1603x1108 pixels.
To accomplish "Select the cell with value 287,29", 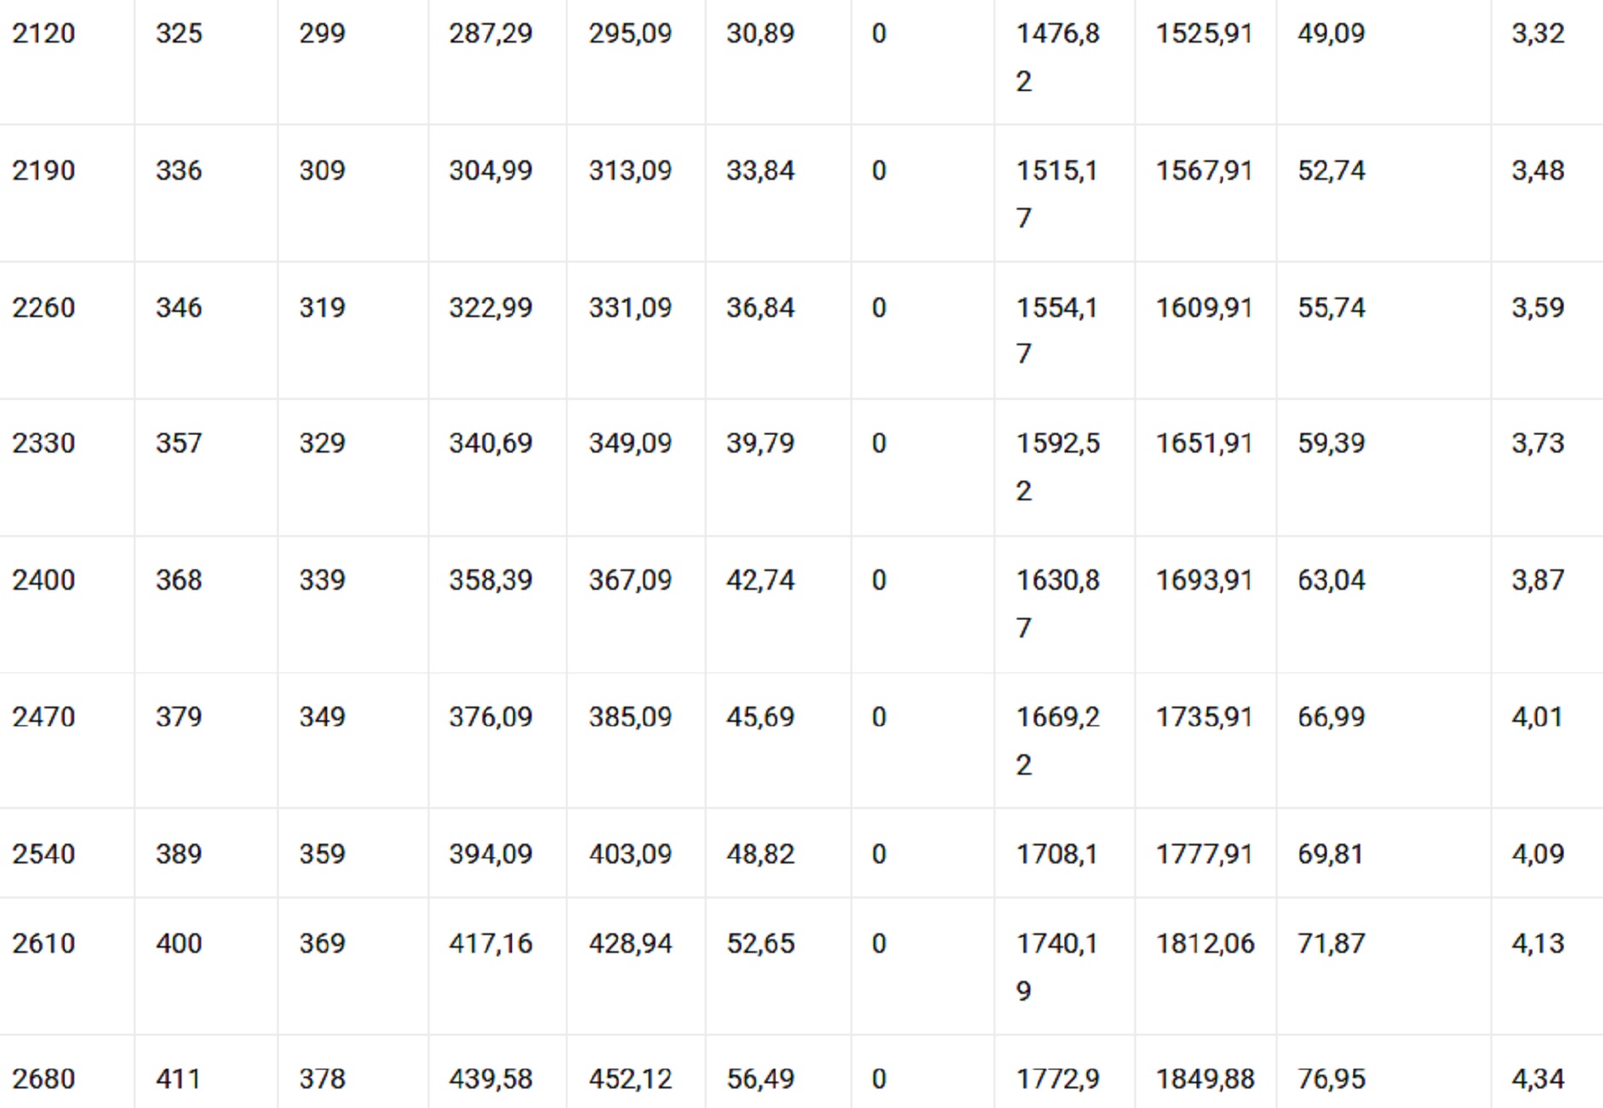I will [490, 34].
